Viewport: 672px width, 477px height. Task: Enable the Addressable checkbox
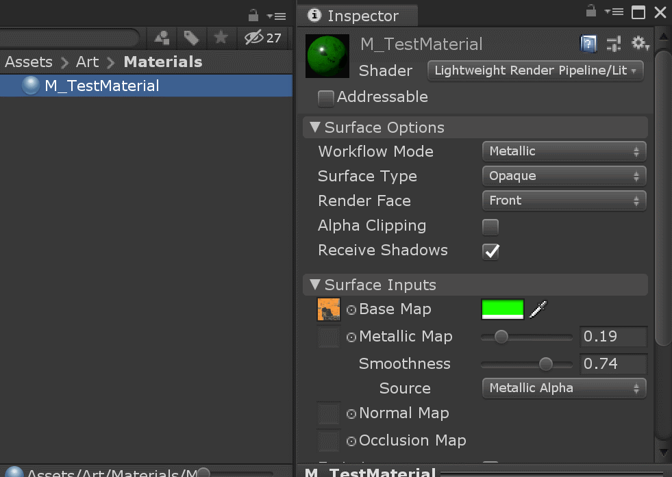325,98
